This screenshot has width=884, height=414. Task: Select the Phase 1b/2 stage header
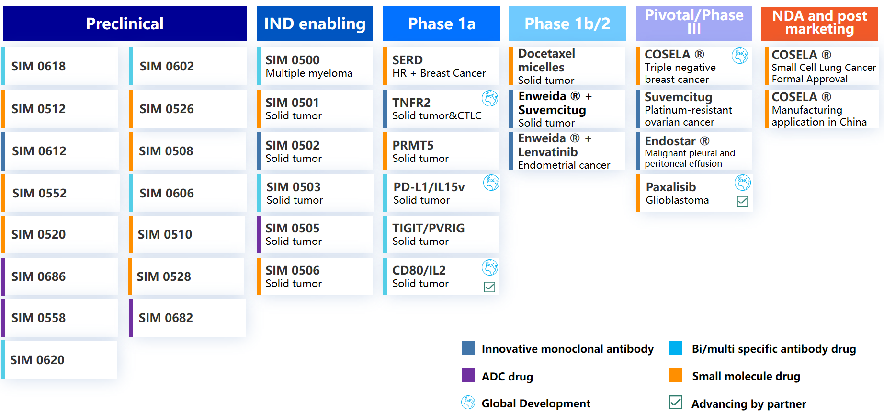(x=567, y=23)
